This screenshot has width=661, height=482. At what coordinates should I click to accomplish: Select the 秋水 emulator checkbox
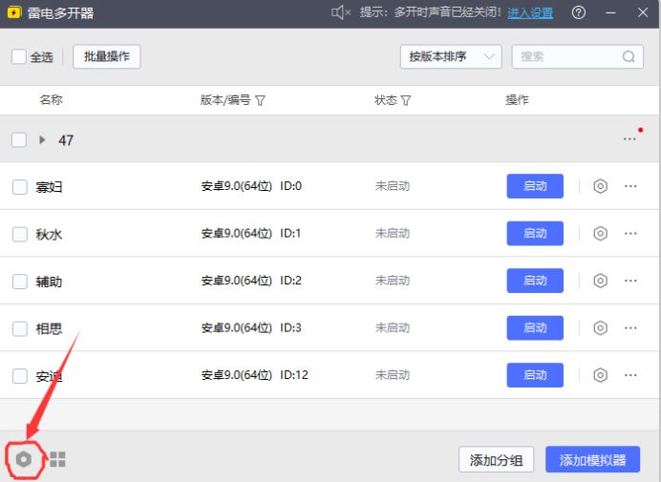tap(20, 234)
